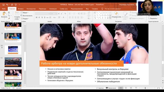
Task: Select slide 10 thumbnail
Action: coord(13,50)
